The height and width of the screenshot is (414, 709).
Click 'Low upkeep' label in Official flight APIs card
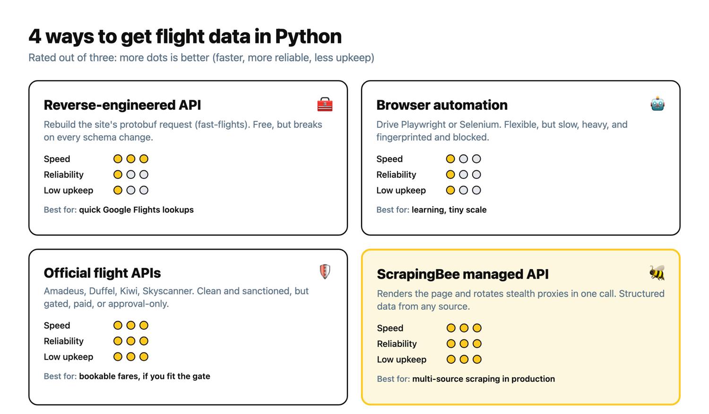69,357
